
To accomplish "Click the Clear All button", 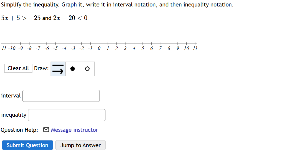I will pyautogui.click(x=18, y=68).
